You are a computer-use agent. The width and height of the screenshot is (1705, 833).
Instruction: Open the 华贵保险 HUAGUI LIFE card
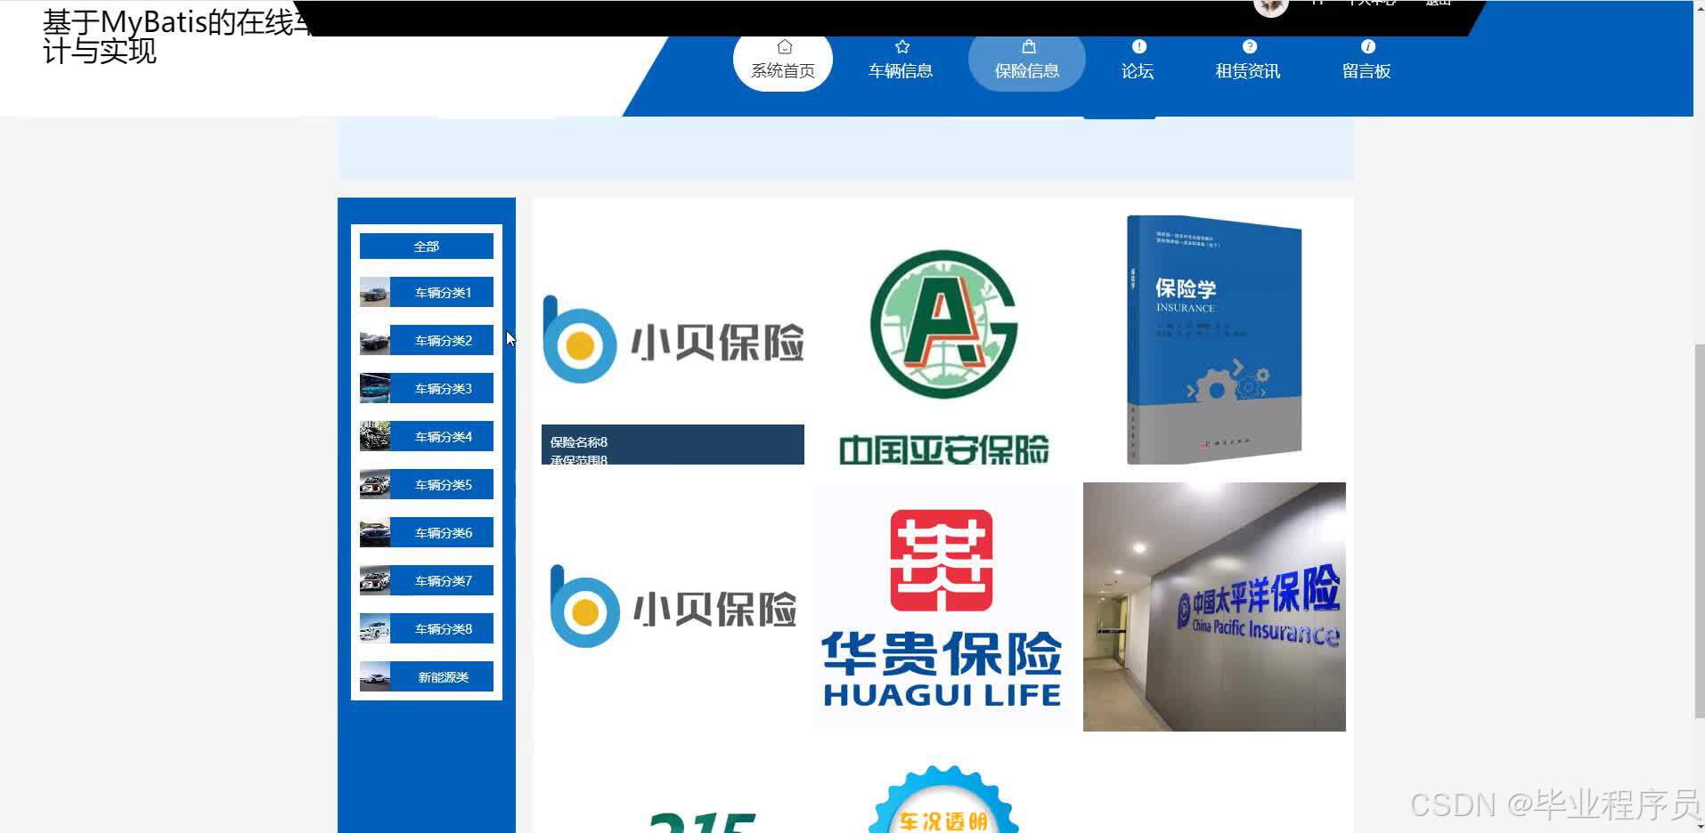click(943, 607)
